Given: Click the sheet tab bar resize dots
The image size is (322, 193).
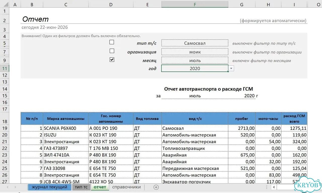Looking at the screenshot, I should (x=267, y=187).
